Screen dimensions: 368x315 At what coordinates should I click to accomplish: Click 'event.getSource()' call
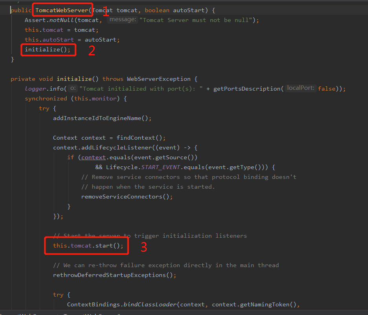[164, 157]
